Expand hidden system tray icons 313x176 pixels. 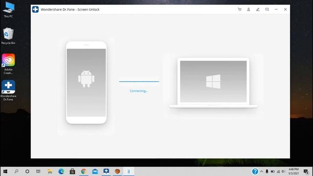(262, 172)
